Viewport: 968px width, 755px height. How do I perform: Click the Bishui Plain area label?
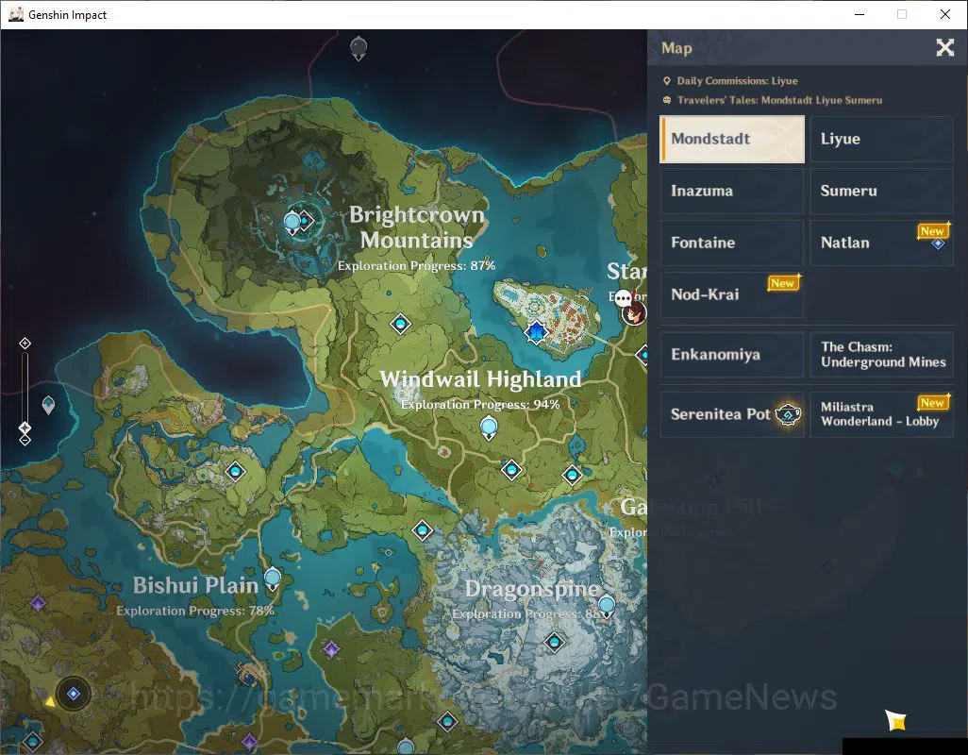[x=195, y=585]
